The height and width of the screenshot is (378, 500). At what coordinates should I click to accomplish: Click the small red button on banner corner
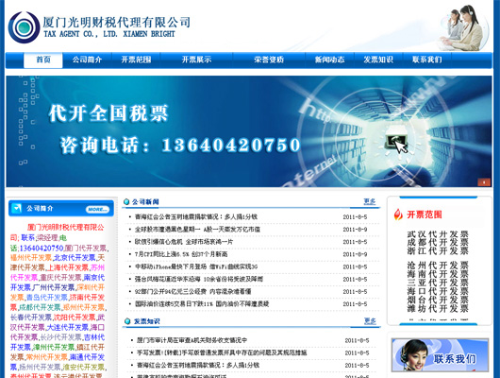tap(484, 182)
